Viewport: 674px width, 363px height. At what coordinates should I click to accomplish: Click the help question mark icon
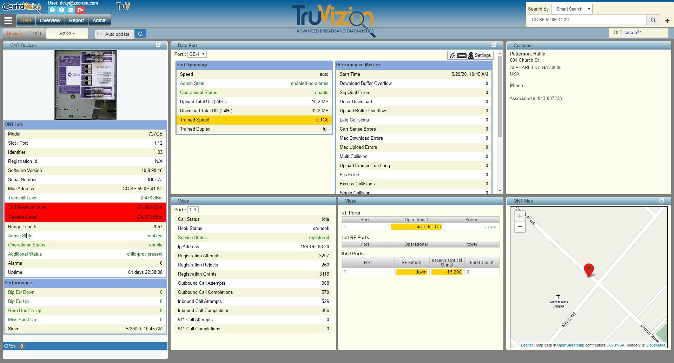click(x=52, y=10)
